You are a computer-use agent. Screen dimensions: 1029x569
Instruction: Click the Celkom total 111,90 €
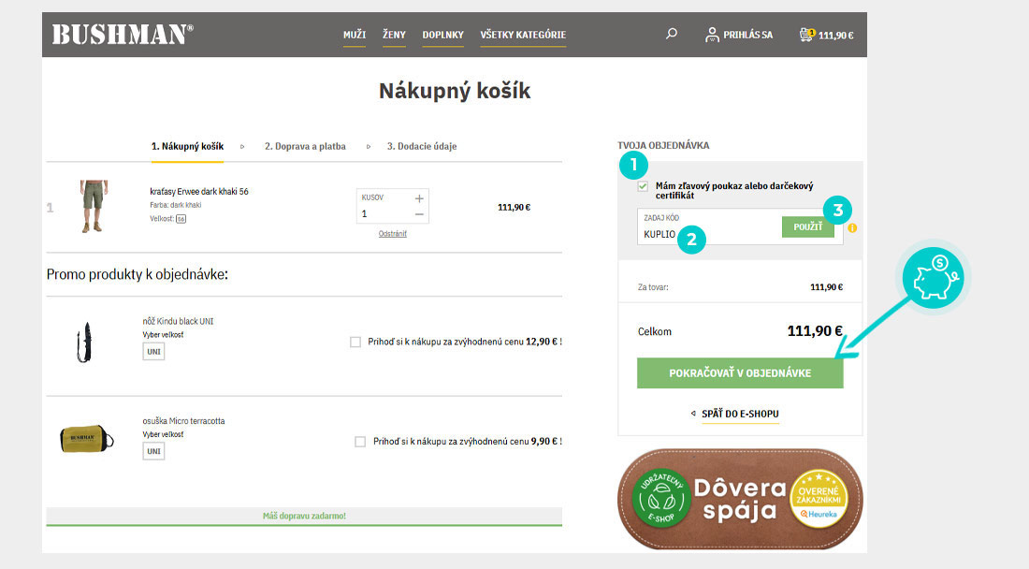pyautogui.click(x=815, y=331)
